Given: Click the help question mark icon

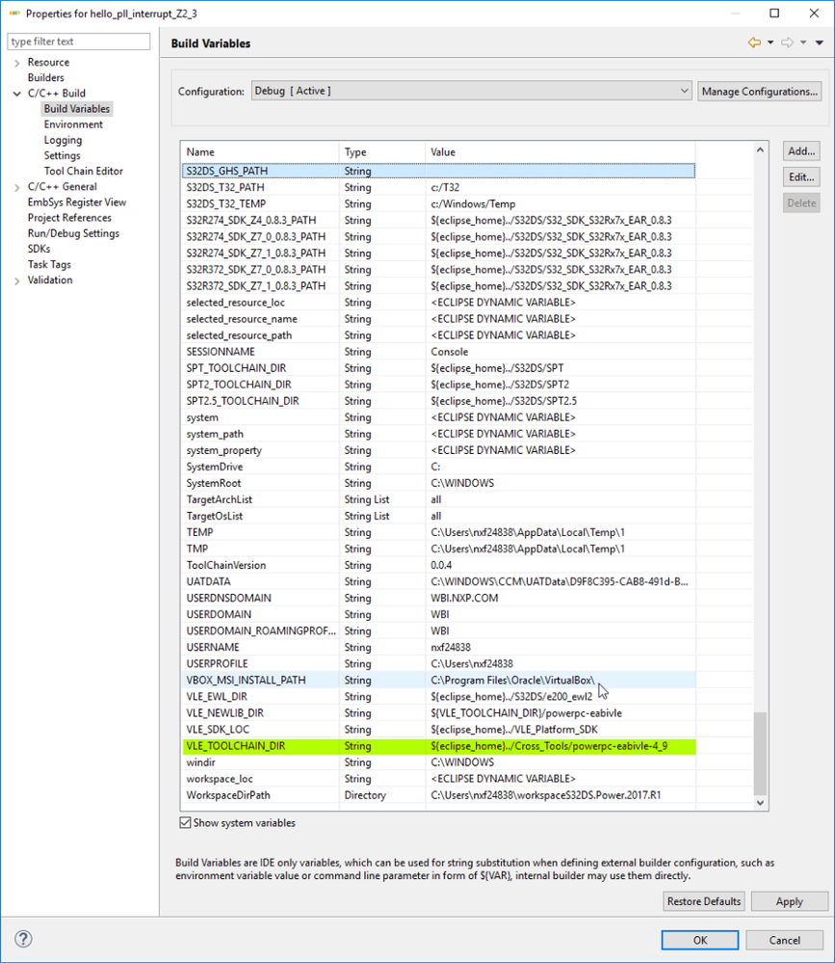Looking at the screenshot, I should tap(23, 939).
